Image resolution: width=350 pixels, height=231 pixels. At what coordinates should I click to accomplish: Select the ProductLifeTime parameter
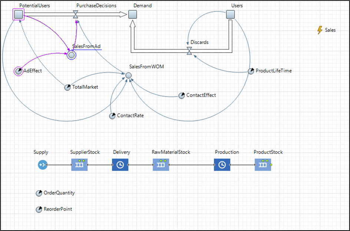[251, 71]
